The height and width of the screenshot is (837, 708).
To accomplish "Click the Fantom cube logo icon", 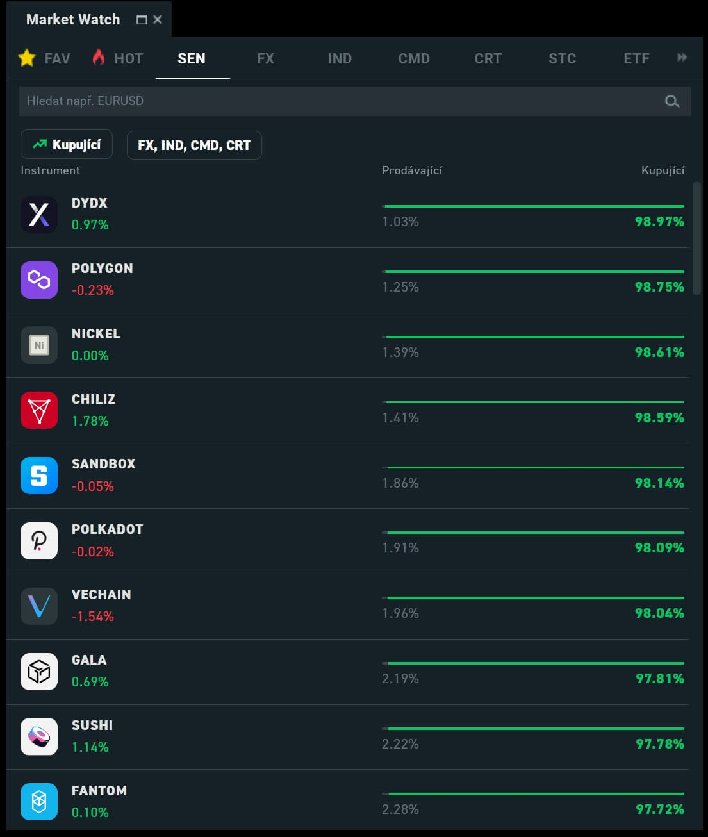I will [x=39, y=802].
